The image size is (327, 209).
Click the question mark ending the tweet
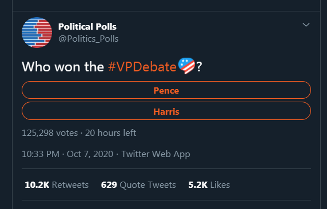click(x=199, y=67)
